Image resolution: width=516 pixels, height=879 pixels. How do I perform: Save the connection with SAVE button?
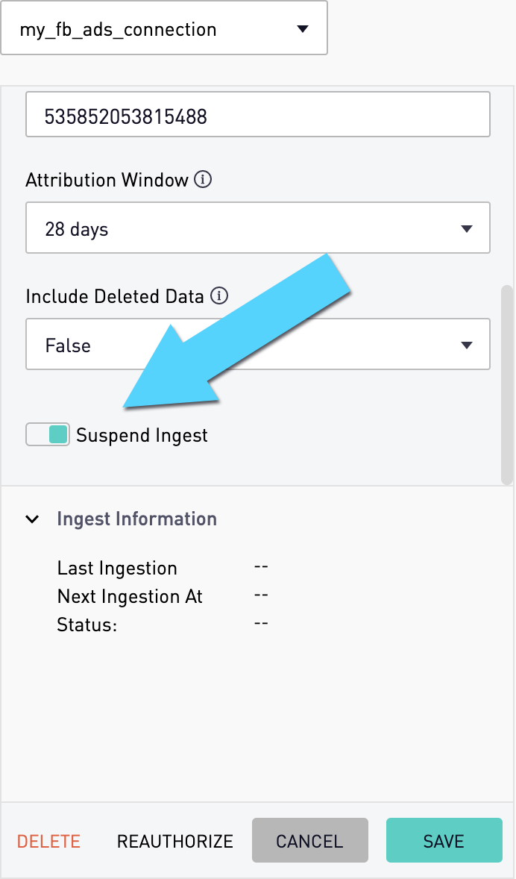coord(444,839)
